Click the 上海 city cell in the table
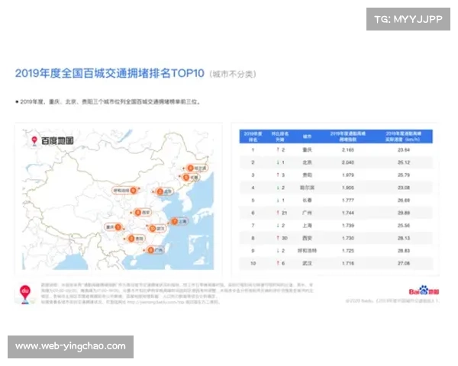This screenshot has height=366, width=458. pos(307,226)
